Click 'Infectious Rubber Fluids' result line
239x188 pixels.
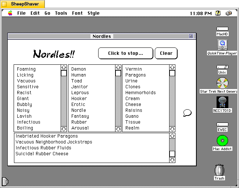click(x=43, y=148)
